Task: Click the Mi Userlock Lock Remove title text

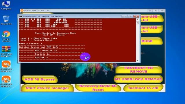Action: coord(50,16)
